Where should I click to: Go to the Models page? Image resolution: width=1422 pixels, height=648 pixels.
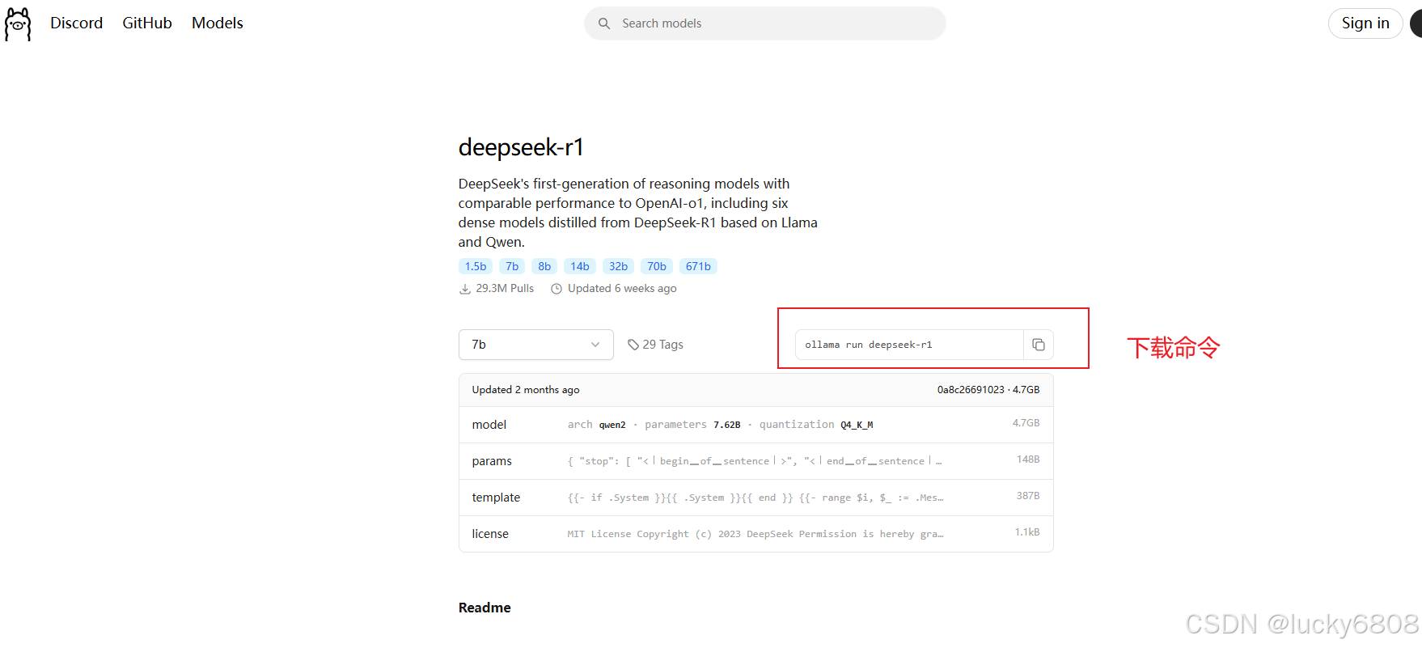click(218, 23)
